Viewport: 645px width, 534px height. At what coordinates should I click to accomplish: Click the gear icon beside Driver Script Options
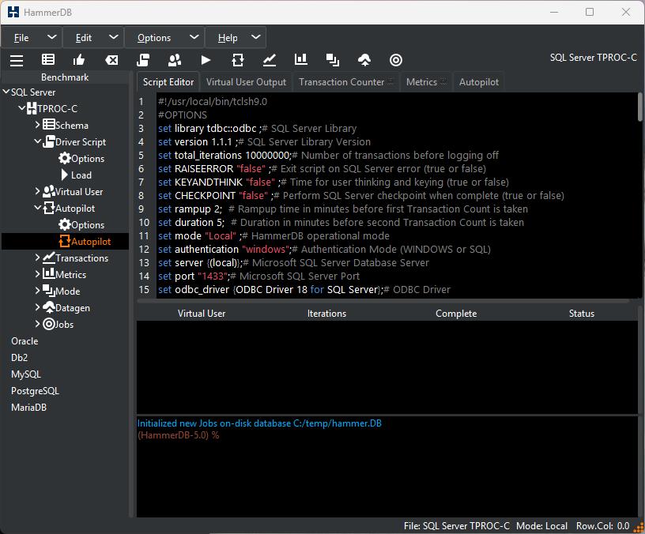(65, 158)
